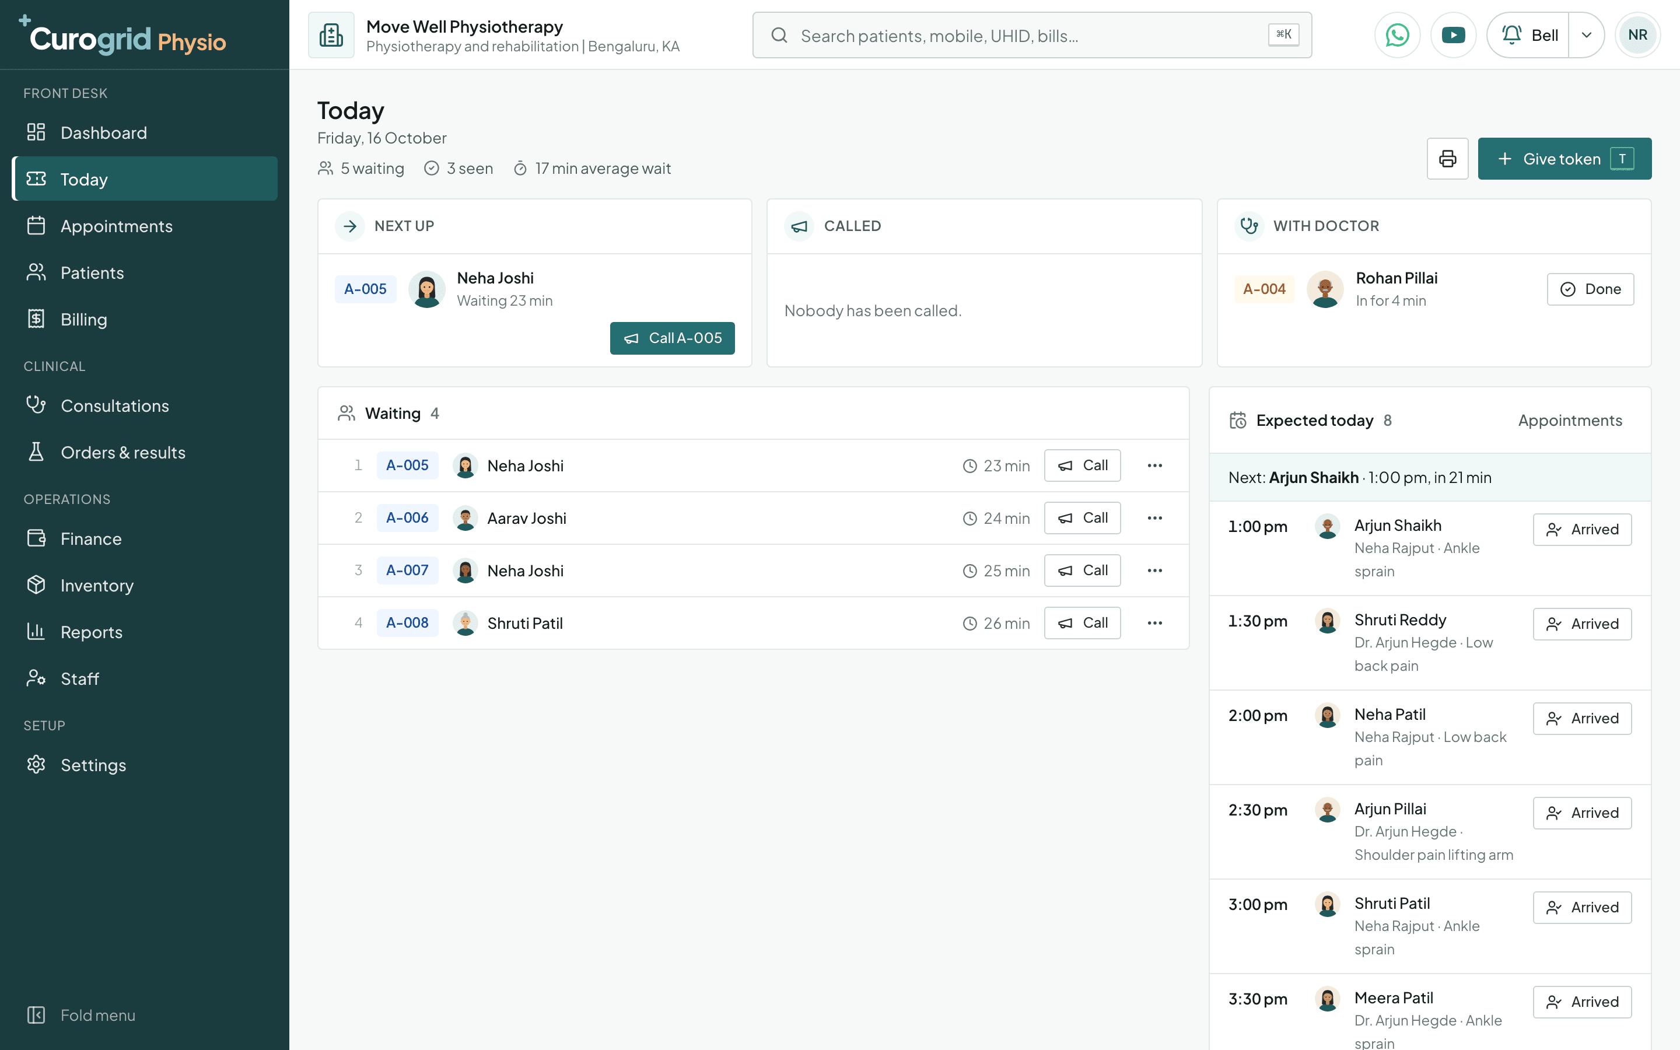Open more options for Aarav Joshi row
The height and width of the screenshot is (1050, 1680).
[x=1154, y=518]
